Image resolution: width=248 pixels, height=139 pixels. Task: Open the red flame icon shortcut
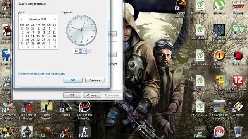219,132
